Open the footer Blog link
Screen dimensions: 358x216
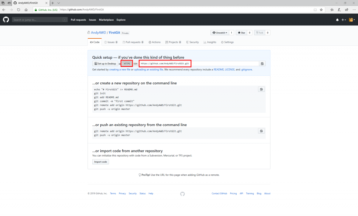[259, 193]
